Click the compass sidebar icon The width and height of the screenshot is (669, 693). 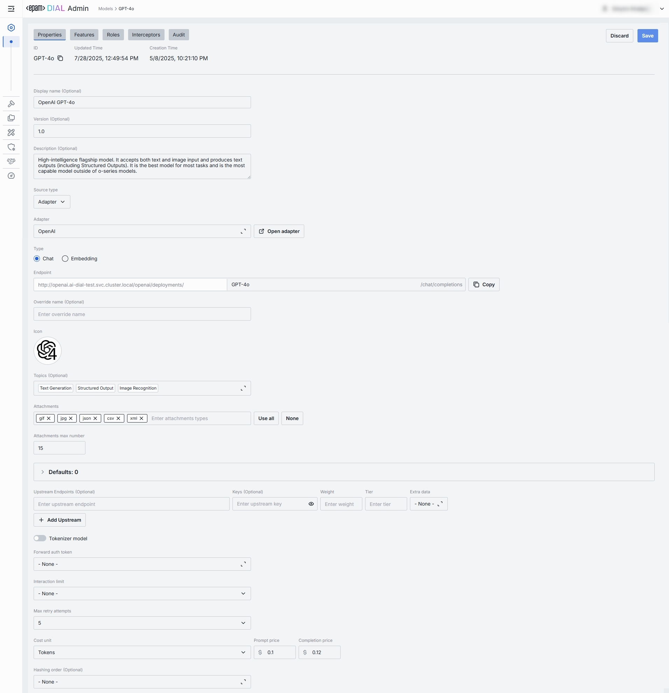(11, 176)
